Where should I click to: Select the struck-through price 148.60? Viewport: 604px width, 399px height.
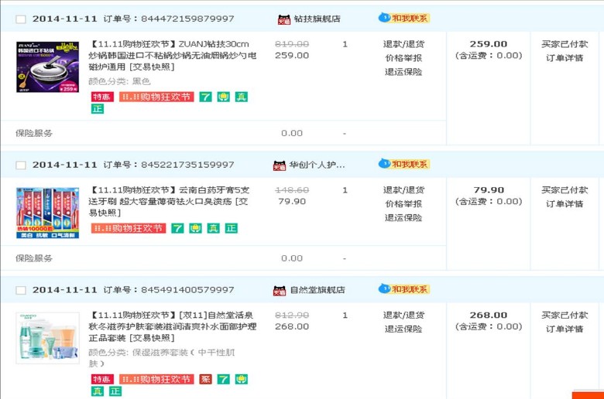pos(292,189)
